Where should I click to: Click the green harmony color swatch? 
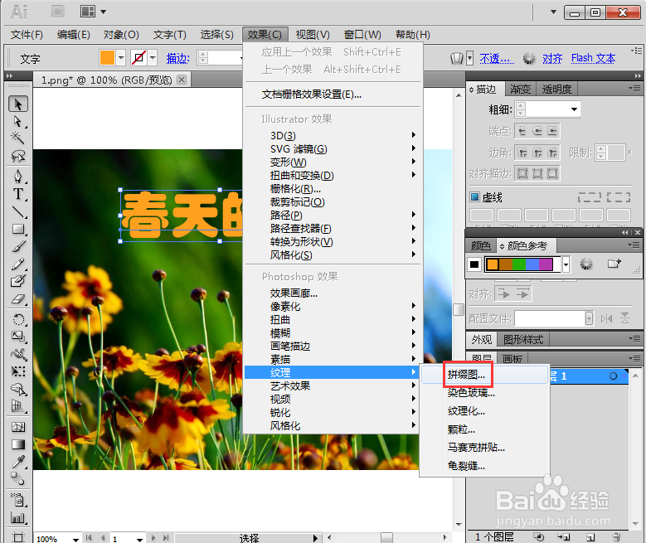(518, 264)
